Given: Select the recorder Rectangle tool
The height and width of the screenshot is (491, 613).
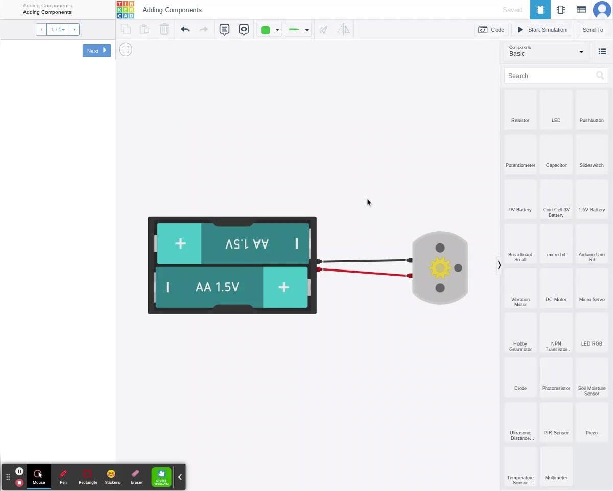Looking at the screenshot, I should click(87, 477).
